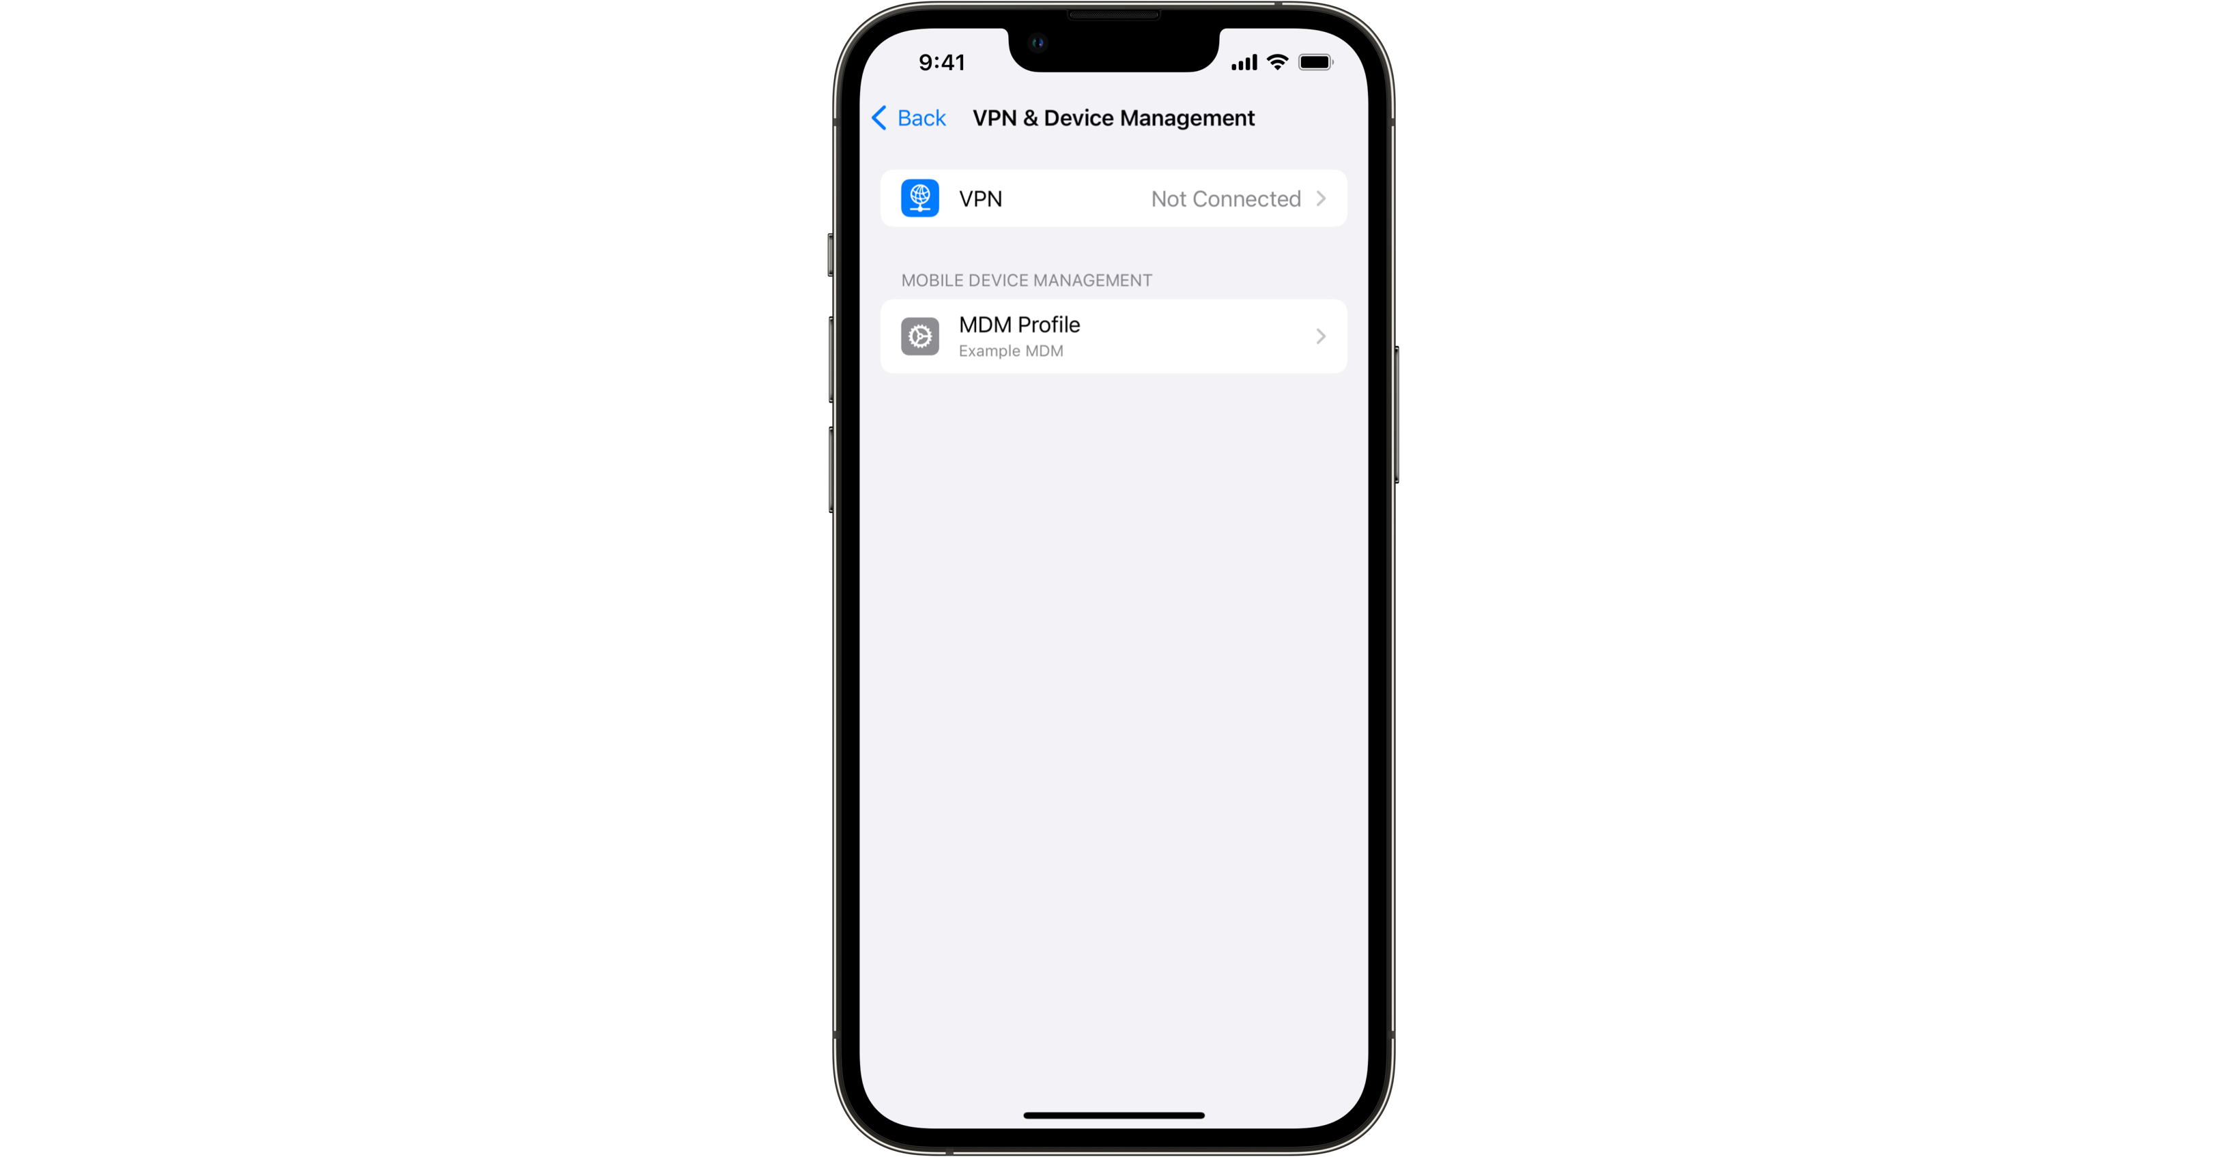Expand the MDM Profile details
Screen dimensions: 2228x1157
click(x=1113, y=336)
